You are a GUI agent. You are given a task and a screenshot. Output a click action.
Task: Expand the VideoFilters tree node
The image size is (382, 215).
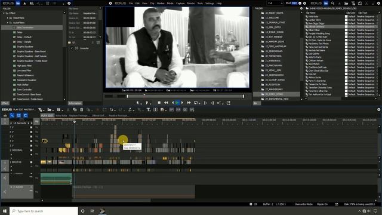(8, 18)
